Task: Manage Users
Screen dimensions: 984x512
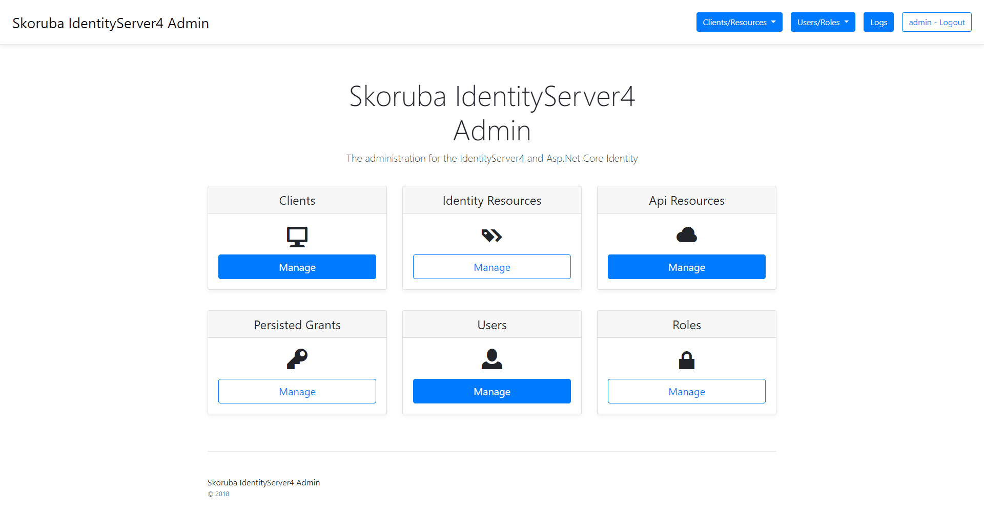Action: (492, 391)
